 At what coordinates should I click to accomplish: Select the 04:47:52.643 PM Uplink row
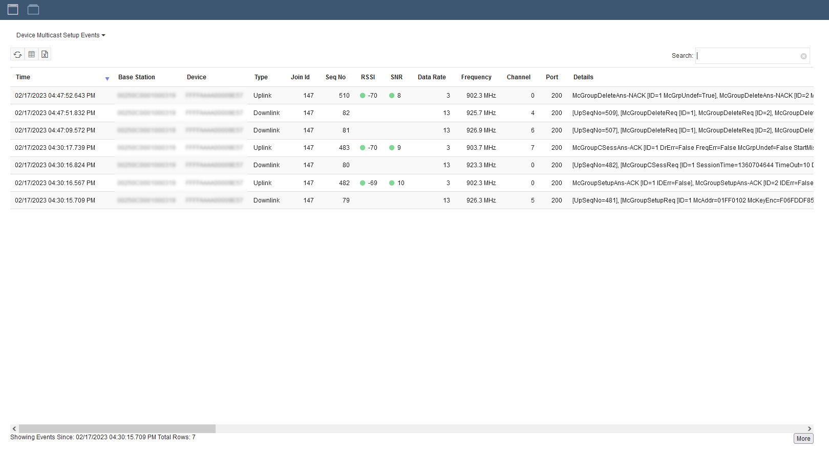click(x=55, y=96)
